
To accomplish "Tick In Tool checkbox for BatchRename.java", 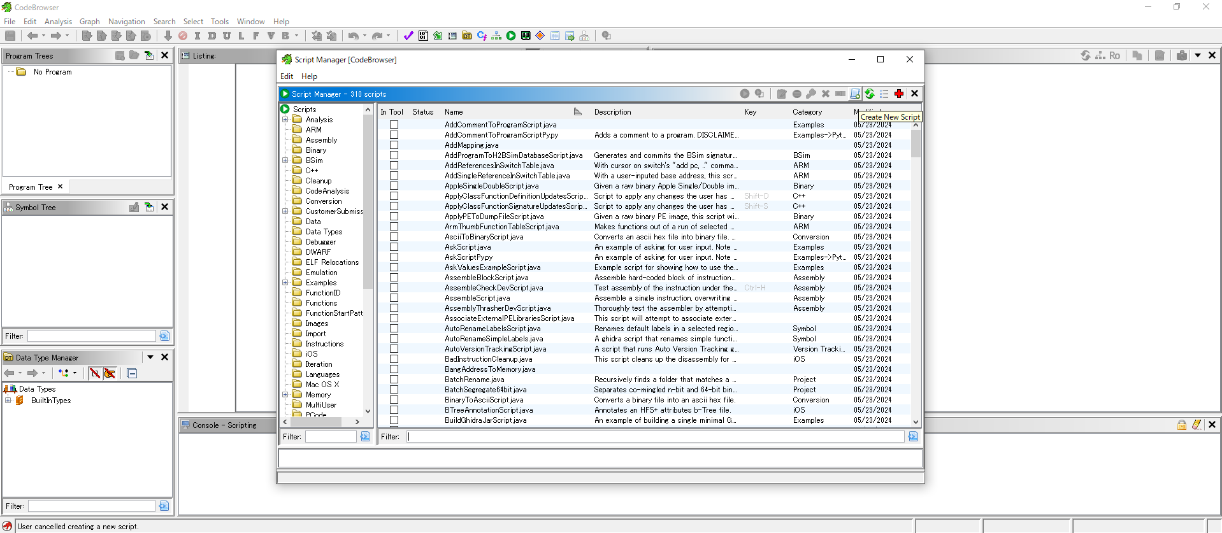I will pos(394,380).
